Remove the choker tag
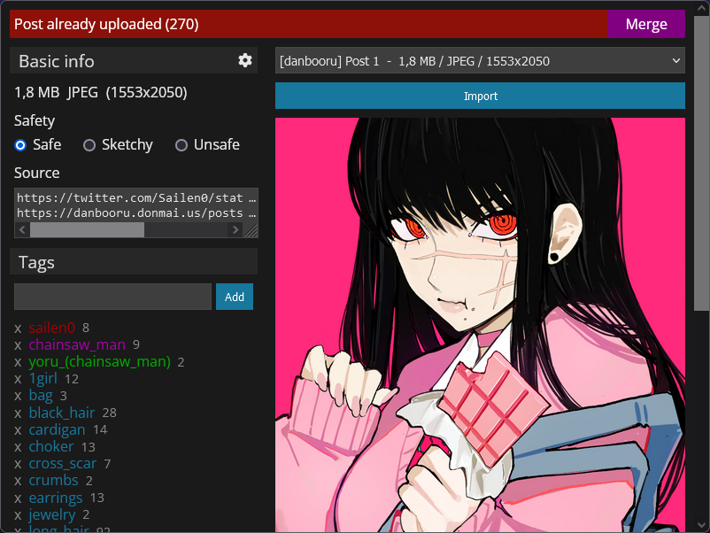 pyautogui.click(x=18, y=447)
